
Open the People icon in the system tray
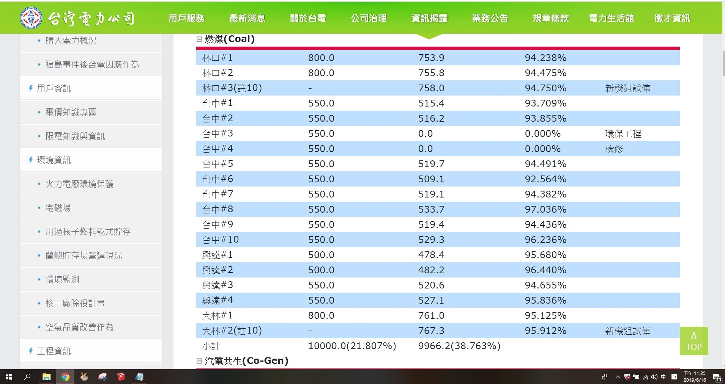coord(604,377)
